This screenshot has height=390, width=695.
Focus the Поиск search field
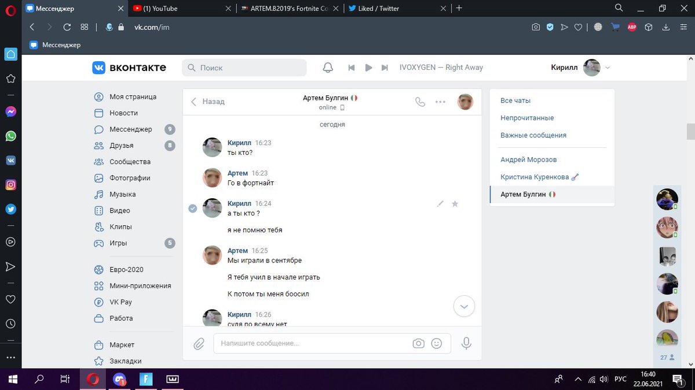pos(244,68)
